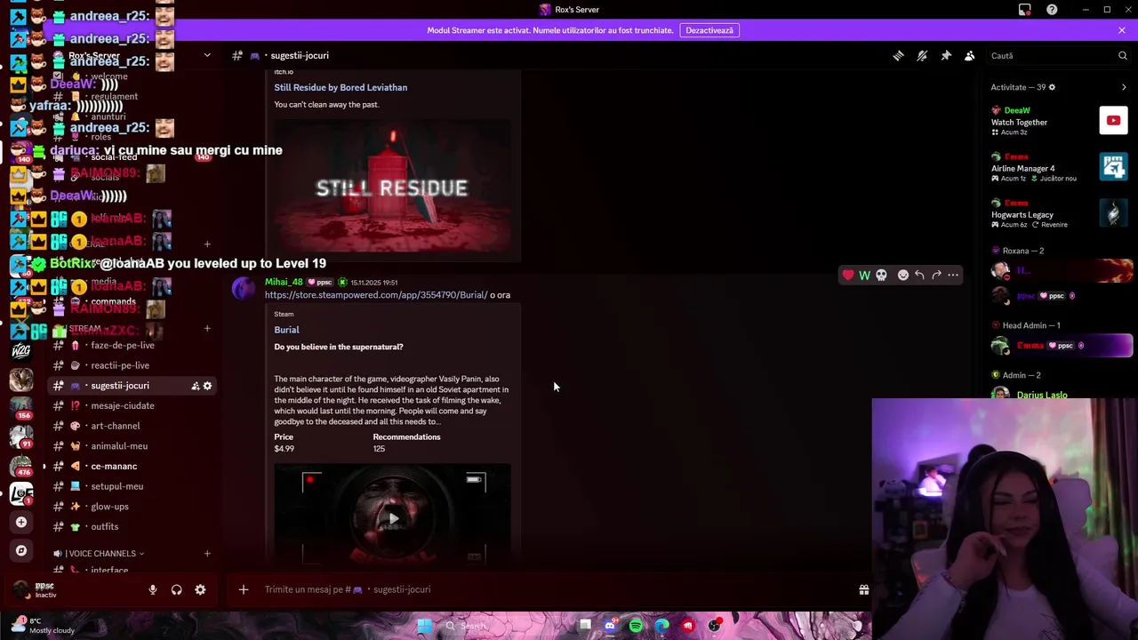
Task: Add heart reaction to Mihai_48 message
Action: pyautogui.click(x=847, y=275)
